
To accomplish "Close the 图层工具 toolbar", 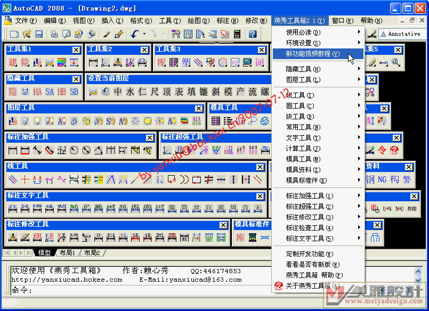I will coord(199,109).
